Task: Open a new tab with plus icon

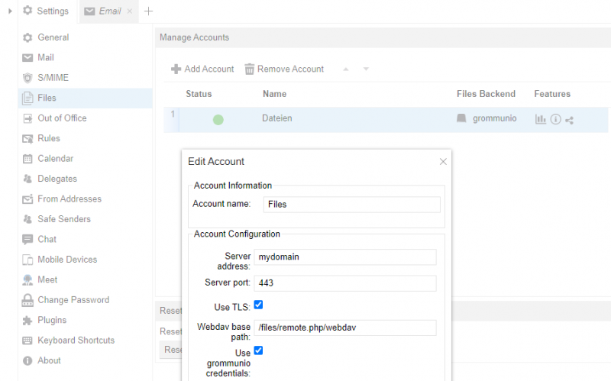Action: [148, 11]
